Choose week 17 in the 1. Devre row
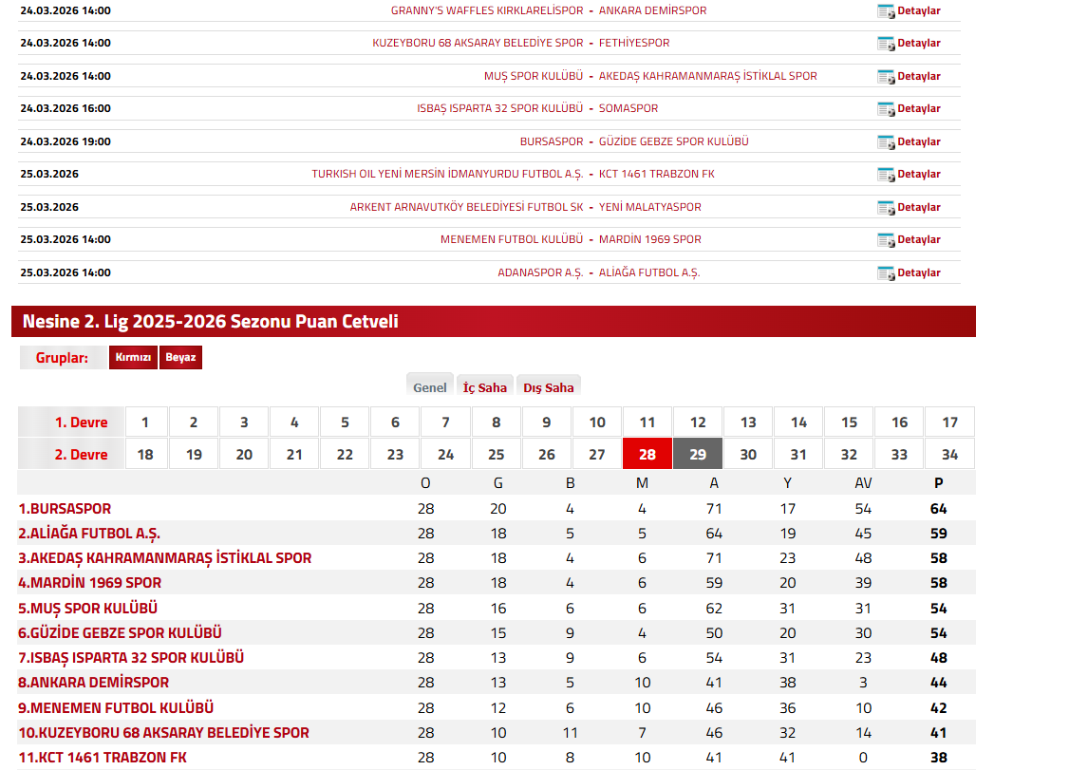Screen dimensions: 1088x770 coord(949,423)
